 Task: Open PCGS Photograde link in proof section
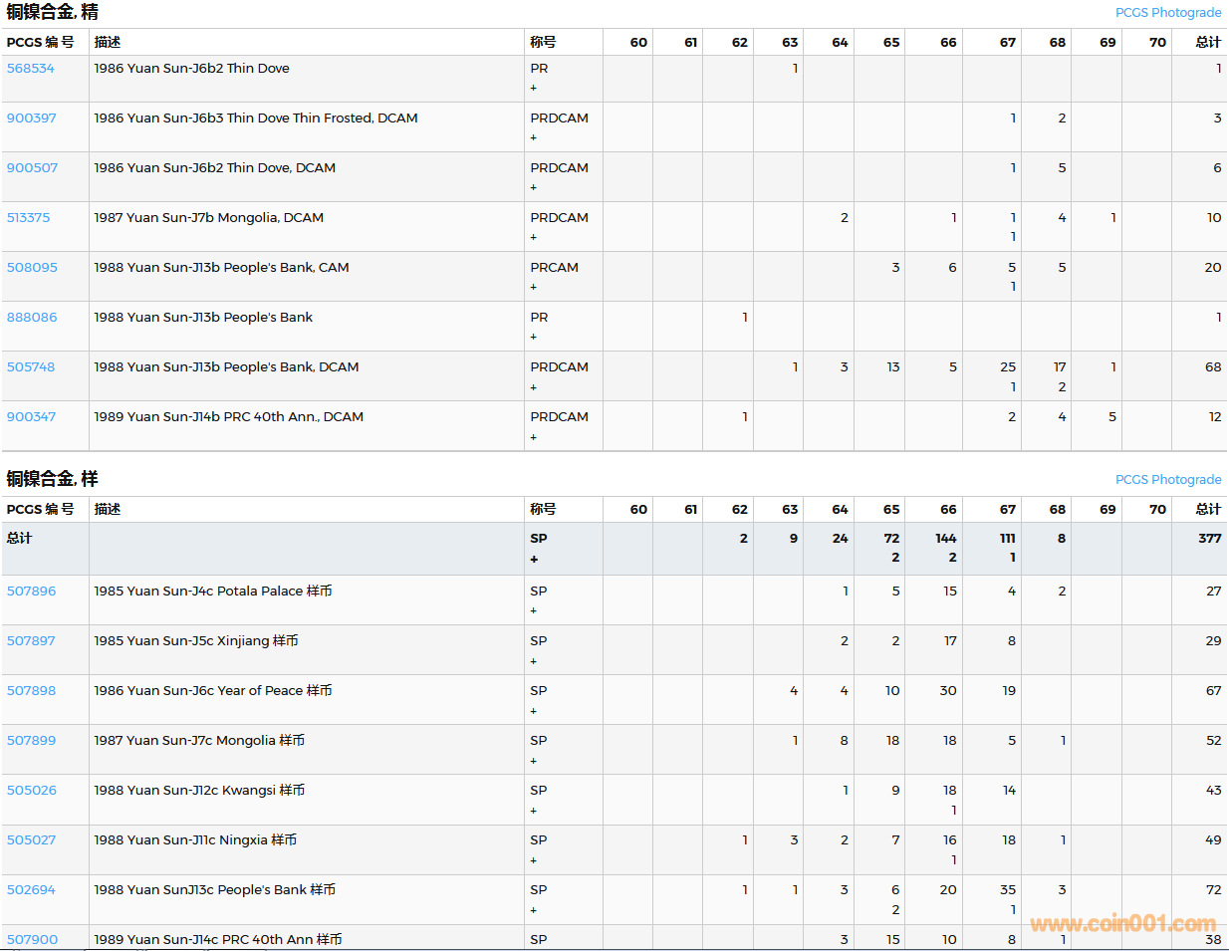coord(1168,13)
